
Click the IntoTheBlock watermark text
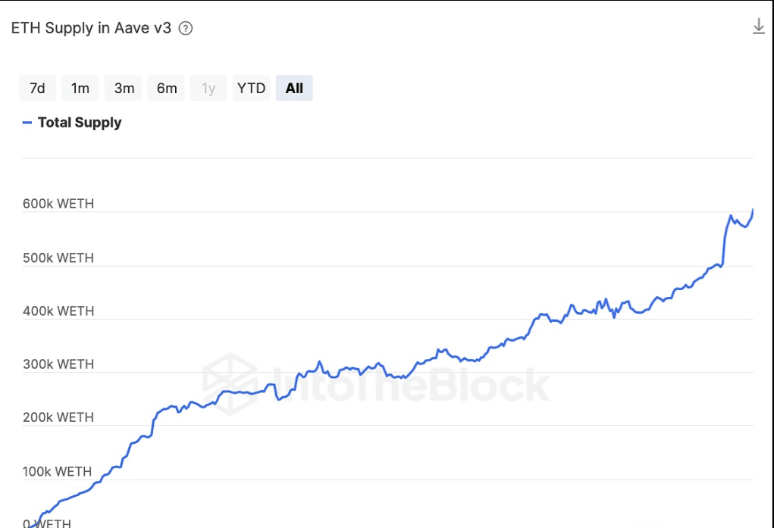coord(409,384)
